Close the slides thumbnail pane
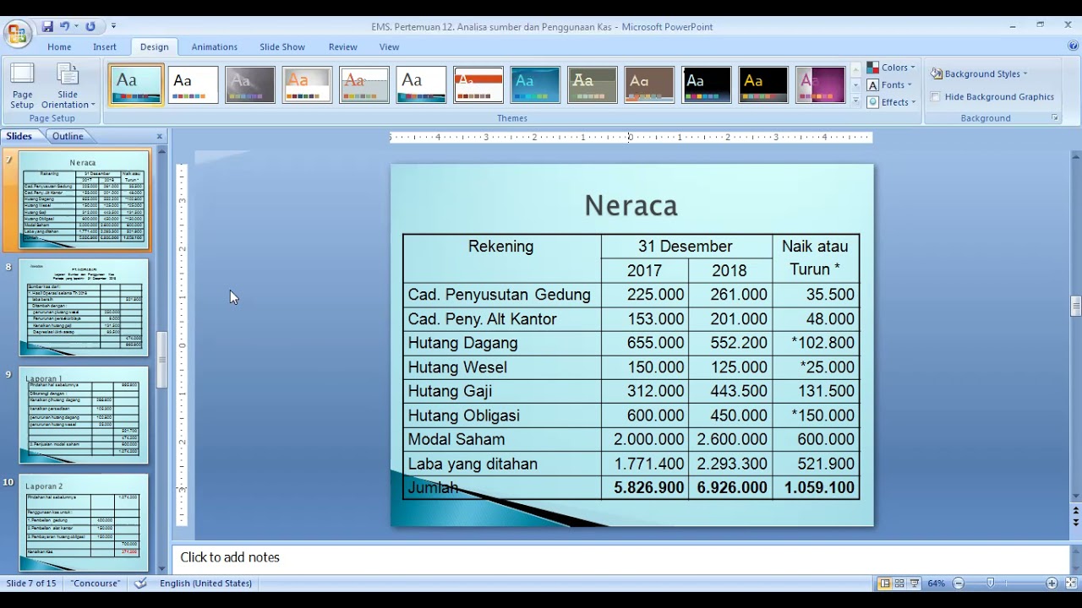Screen dimensions: 1082x608 pyautogui.click(x=159, y=136)
